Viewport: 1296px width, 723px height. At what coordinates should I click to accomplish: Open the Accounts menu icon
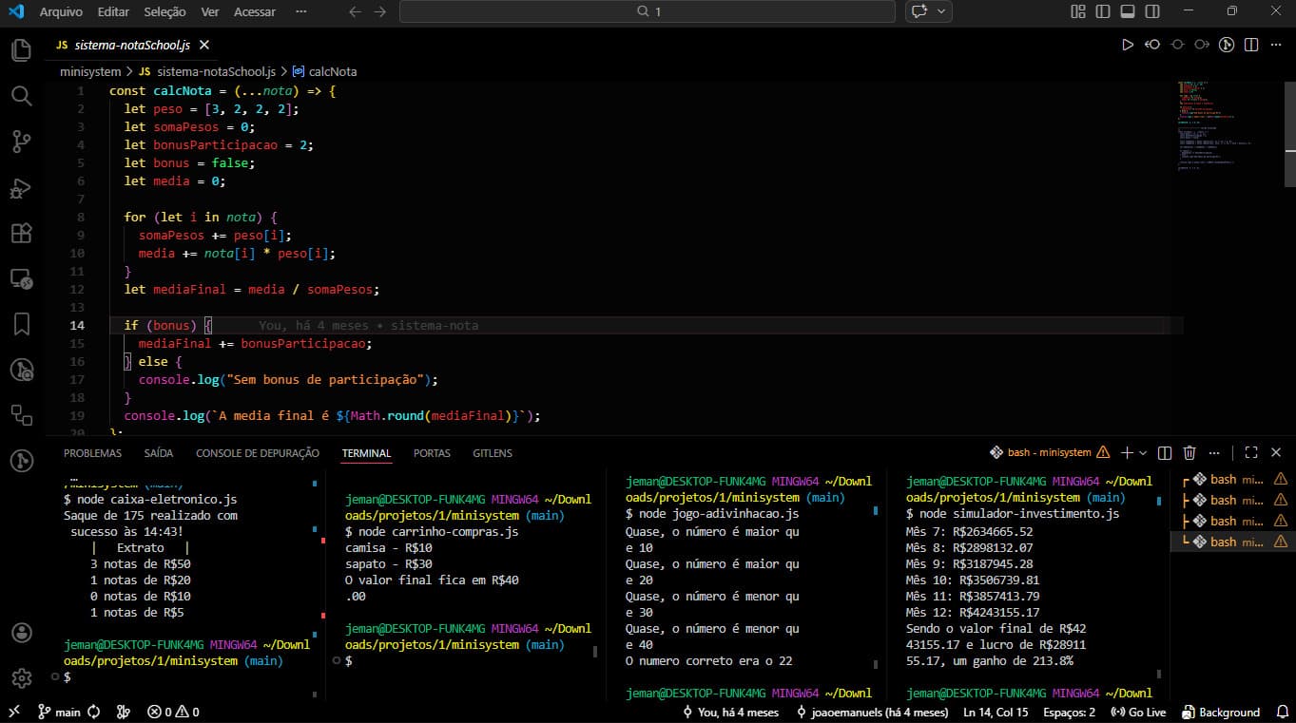(x=21, y=633)
